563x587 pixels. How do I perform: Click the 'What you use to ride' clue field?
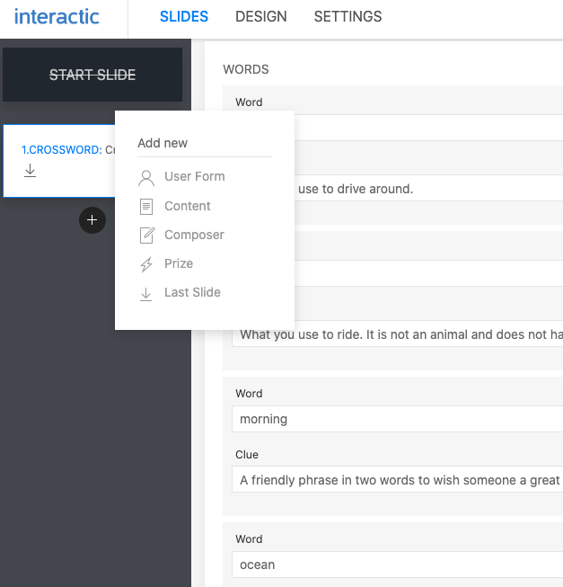tap(397, 334)
